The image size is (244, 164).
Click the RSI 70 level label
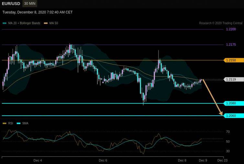pos(228,132)
